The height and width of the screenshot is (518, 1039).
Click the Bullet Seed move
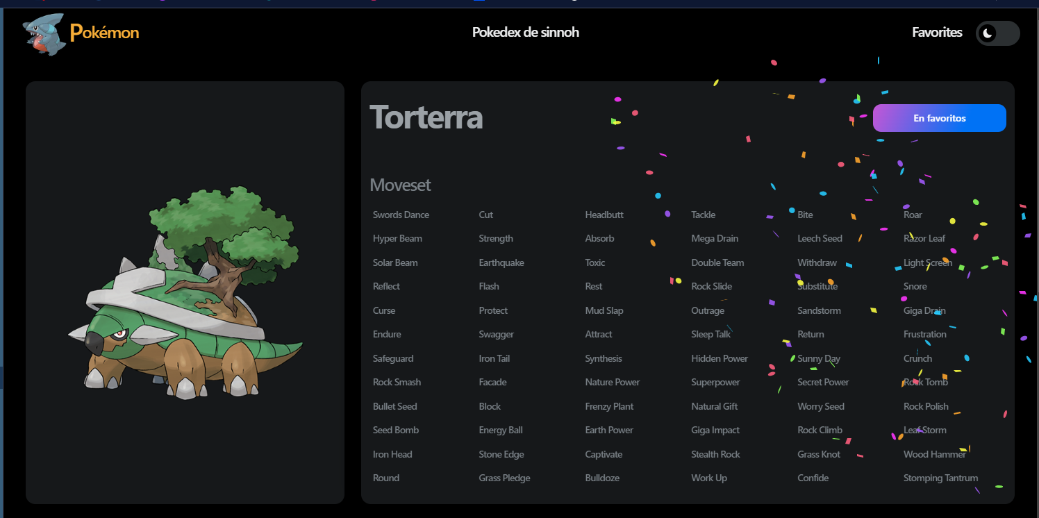point(395,406)
